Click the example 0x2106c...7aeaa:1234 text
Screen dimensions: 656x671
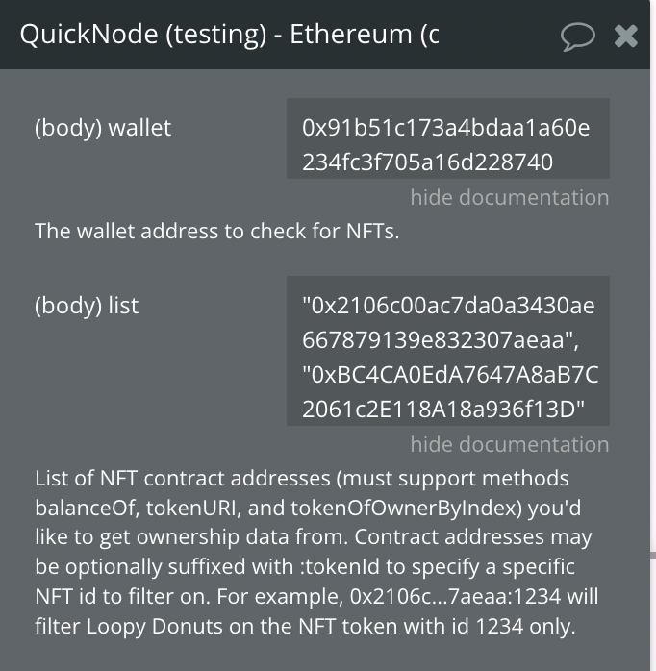point(454,597)
